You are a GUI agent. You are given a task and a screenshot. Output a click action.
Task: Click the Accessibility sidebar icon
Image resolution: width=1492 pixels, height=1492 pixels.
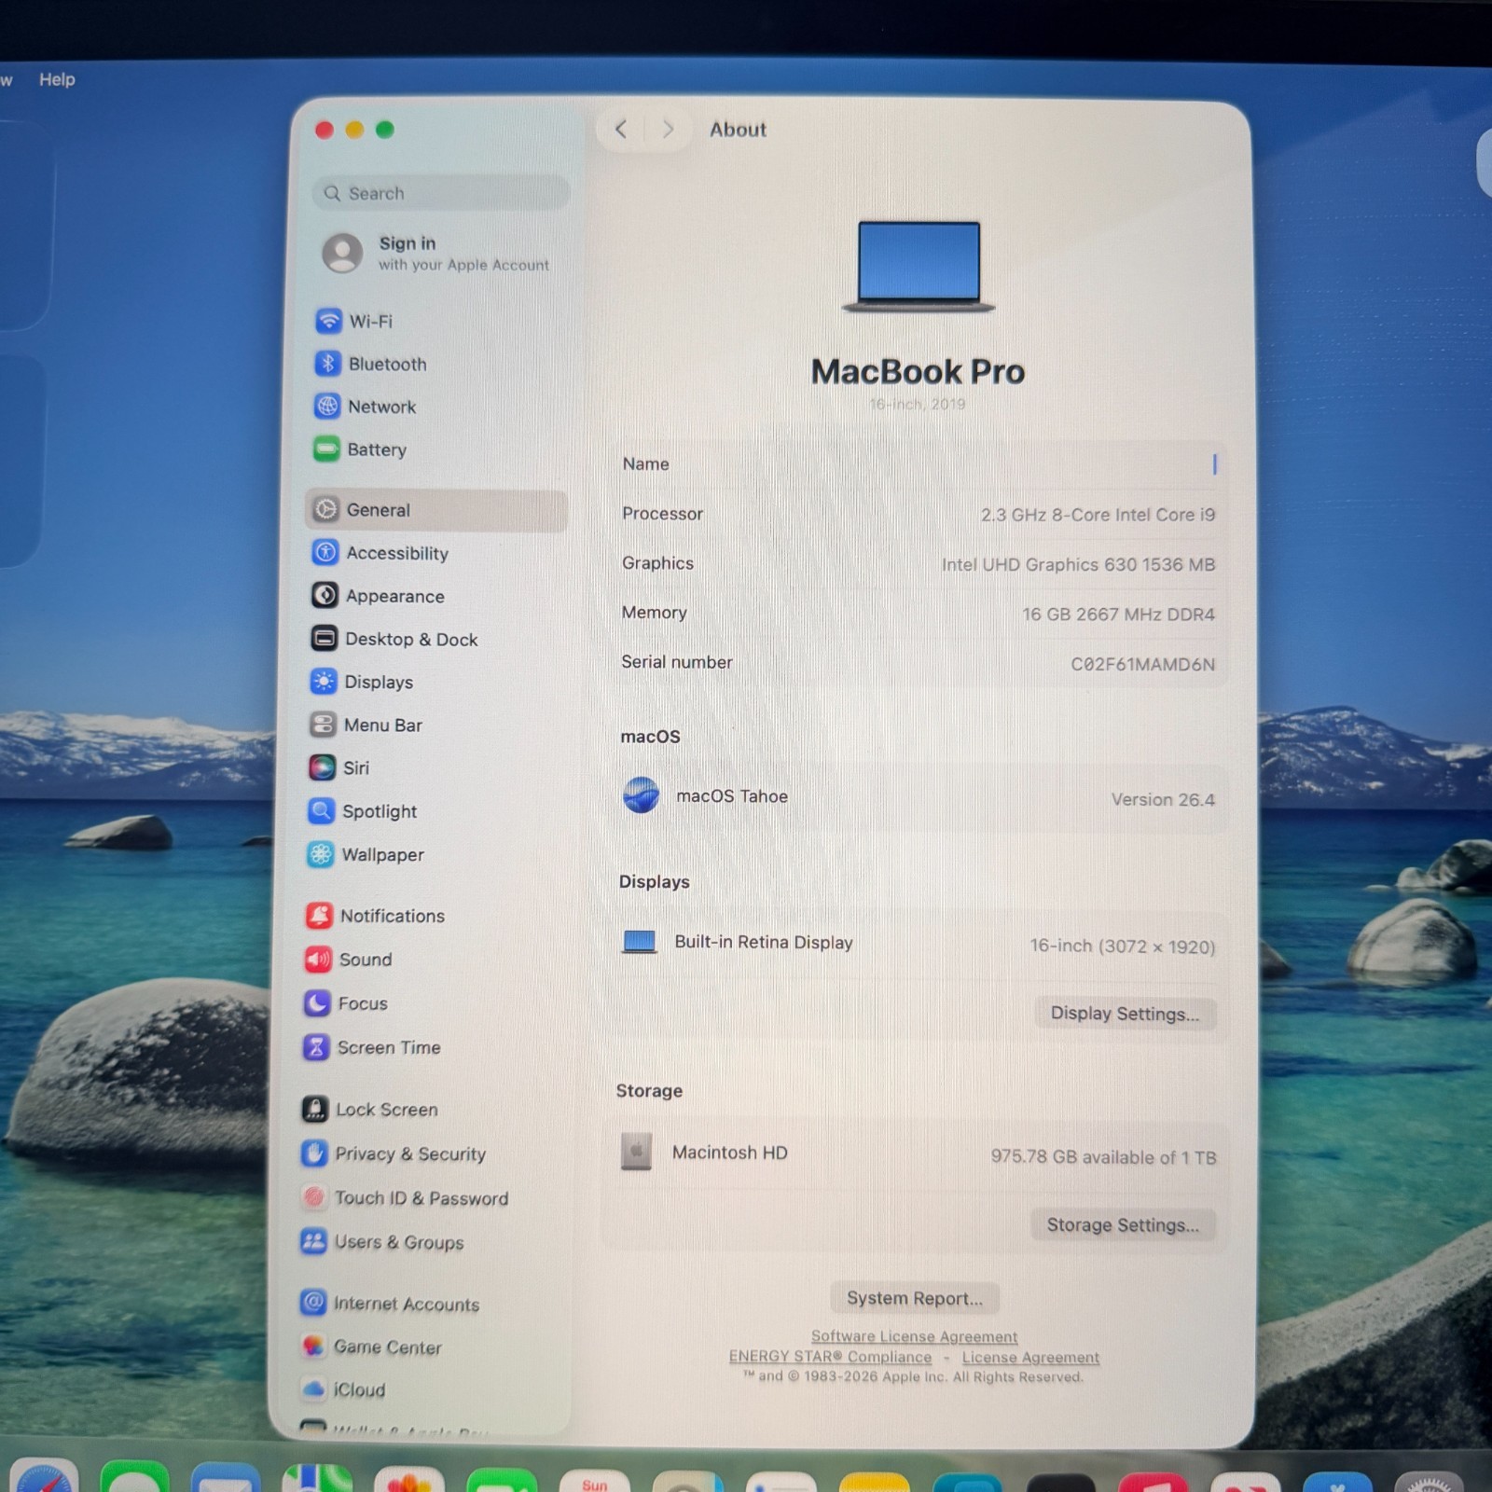point(325,553)
